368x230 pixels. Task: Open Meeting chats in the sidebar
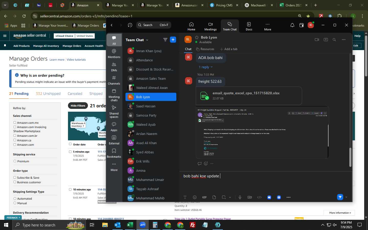[114, 95]
